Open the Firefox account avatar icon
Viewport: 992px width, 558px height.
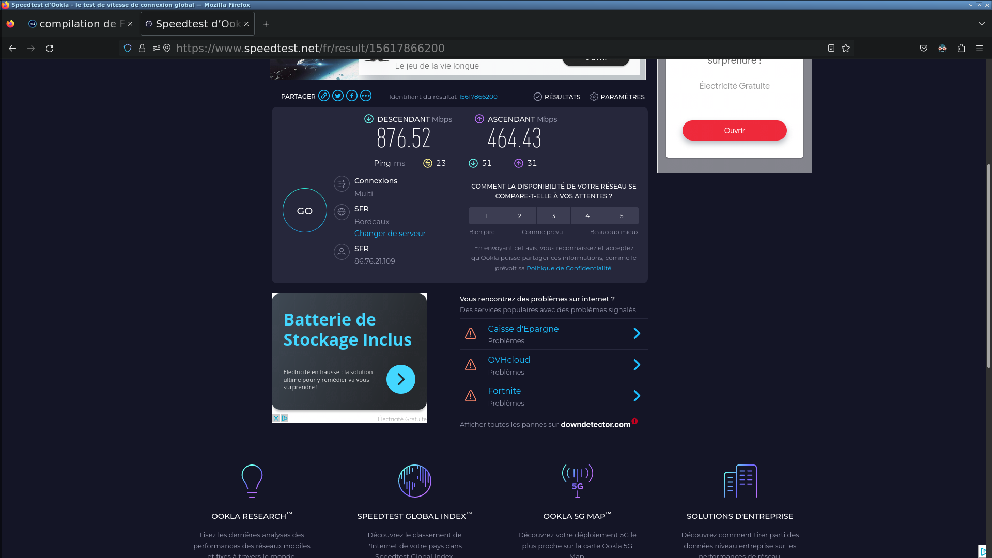(942, 48)
